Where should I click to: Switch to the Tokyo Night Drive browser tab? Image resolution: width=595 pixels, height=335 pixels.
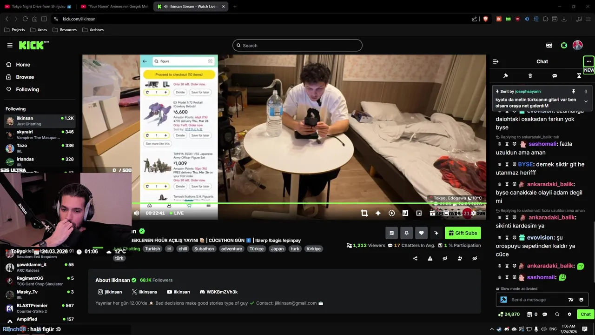click(x=38, y=7)
